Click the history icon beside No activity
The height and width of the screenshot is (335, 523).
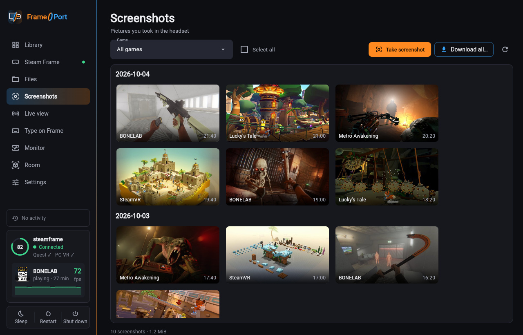coord(15,218)
